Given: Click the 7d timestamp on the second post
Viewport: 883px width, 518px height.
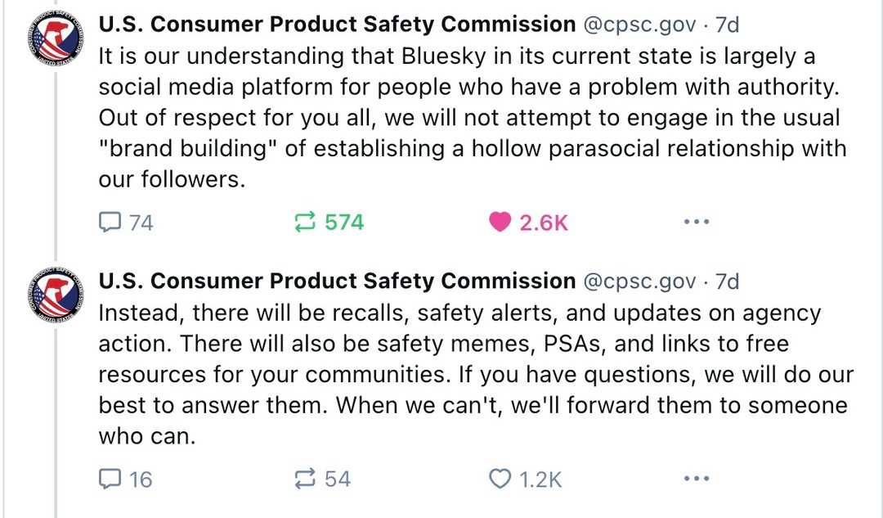Looking at the screenshot, I should 727,282.
